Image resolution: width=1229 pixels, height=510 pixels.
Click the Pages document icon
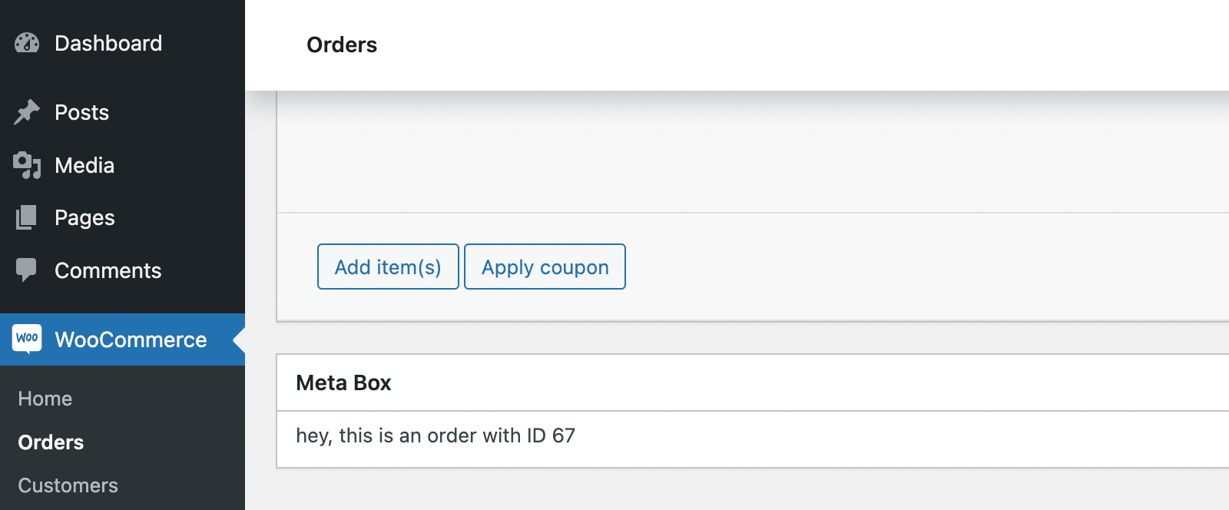[x=26, y=217]
